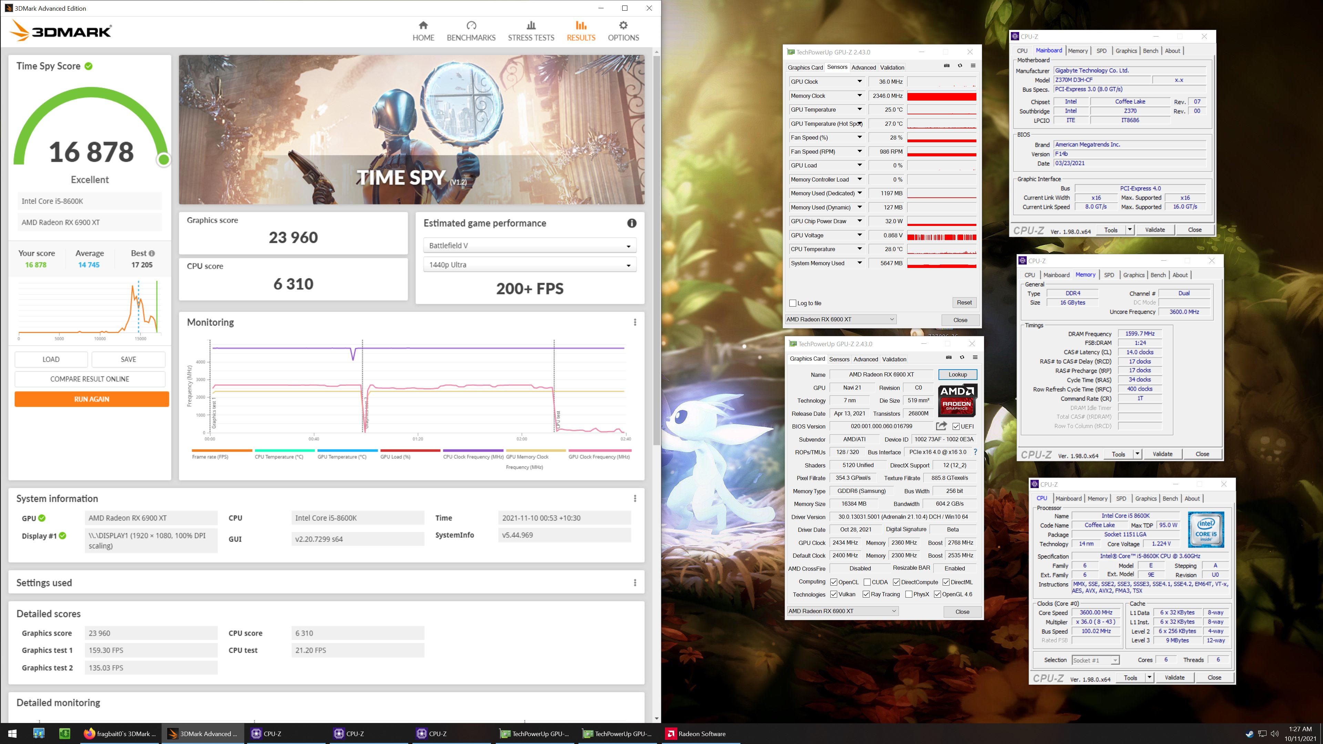Open the GPU Temperature sensor dropdown arrow
Image resolution: width=1323 pixels, height=744 pixels.
click(x=859, y=110)
